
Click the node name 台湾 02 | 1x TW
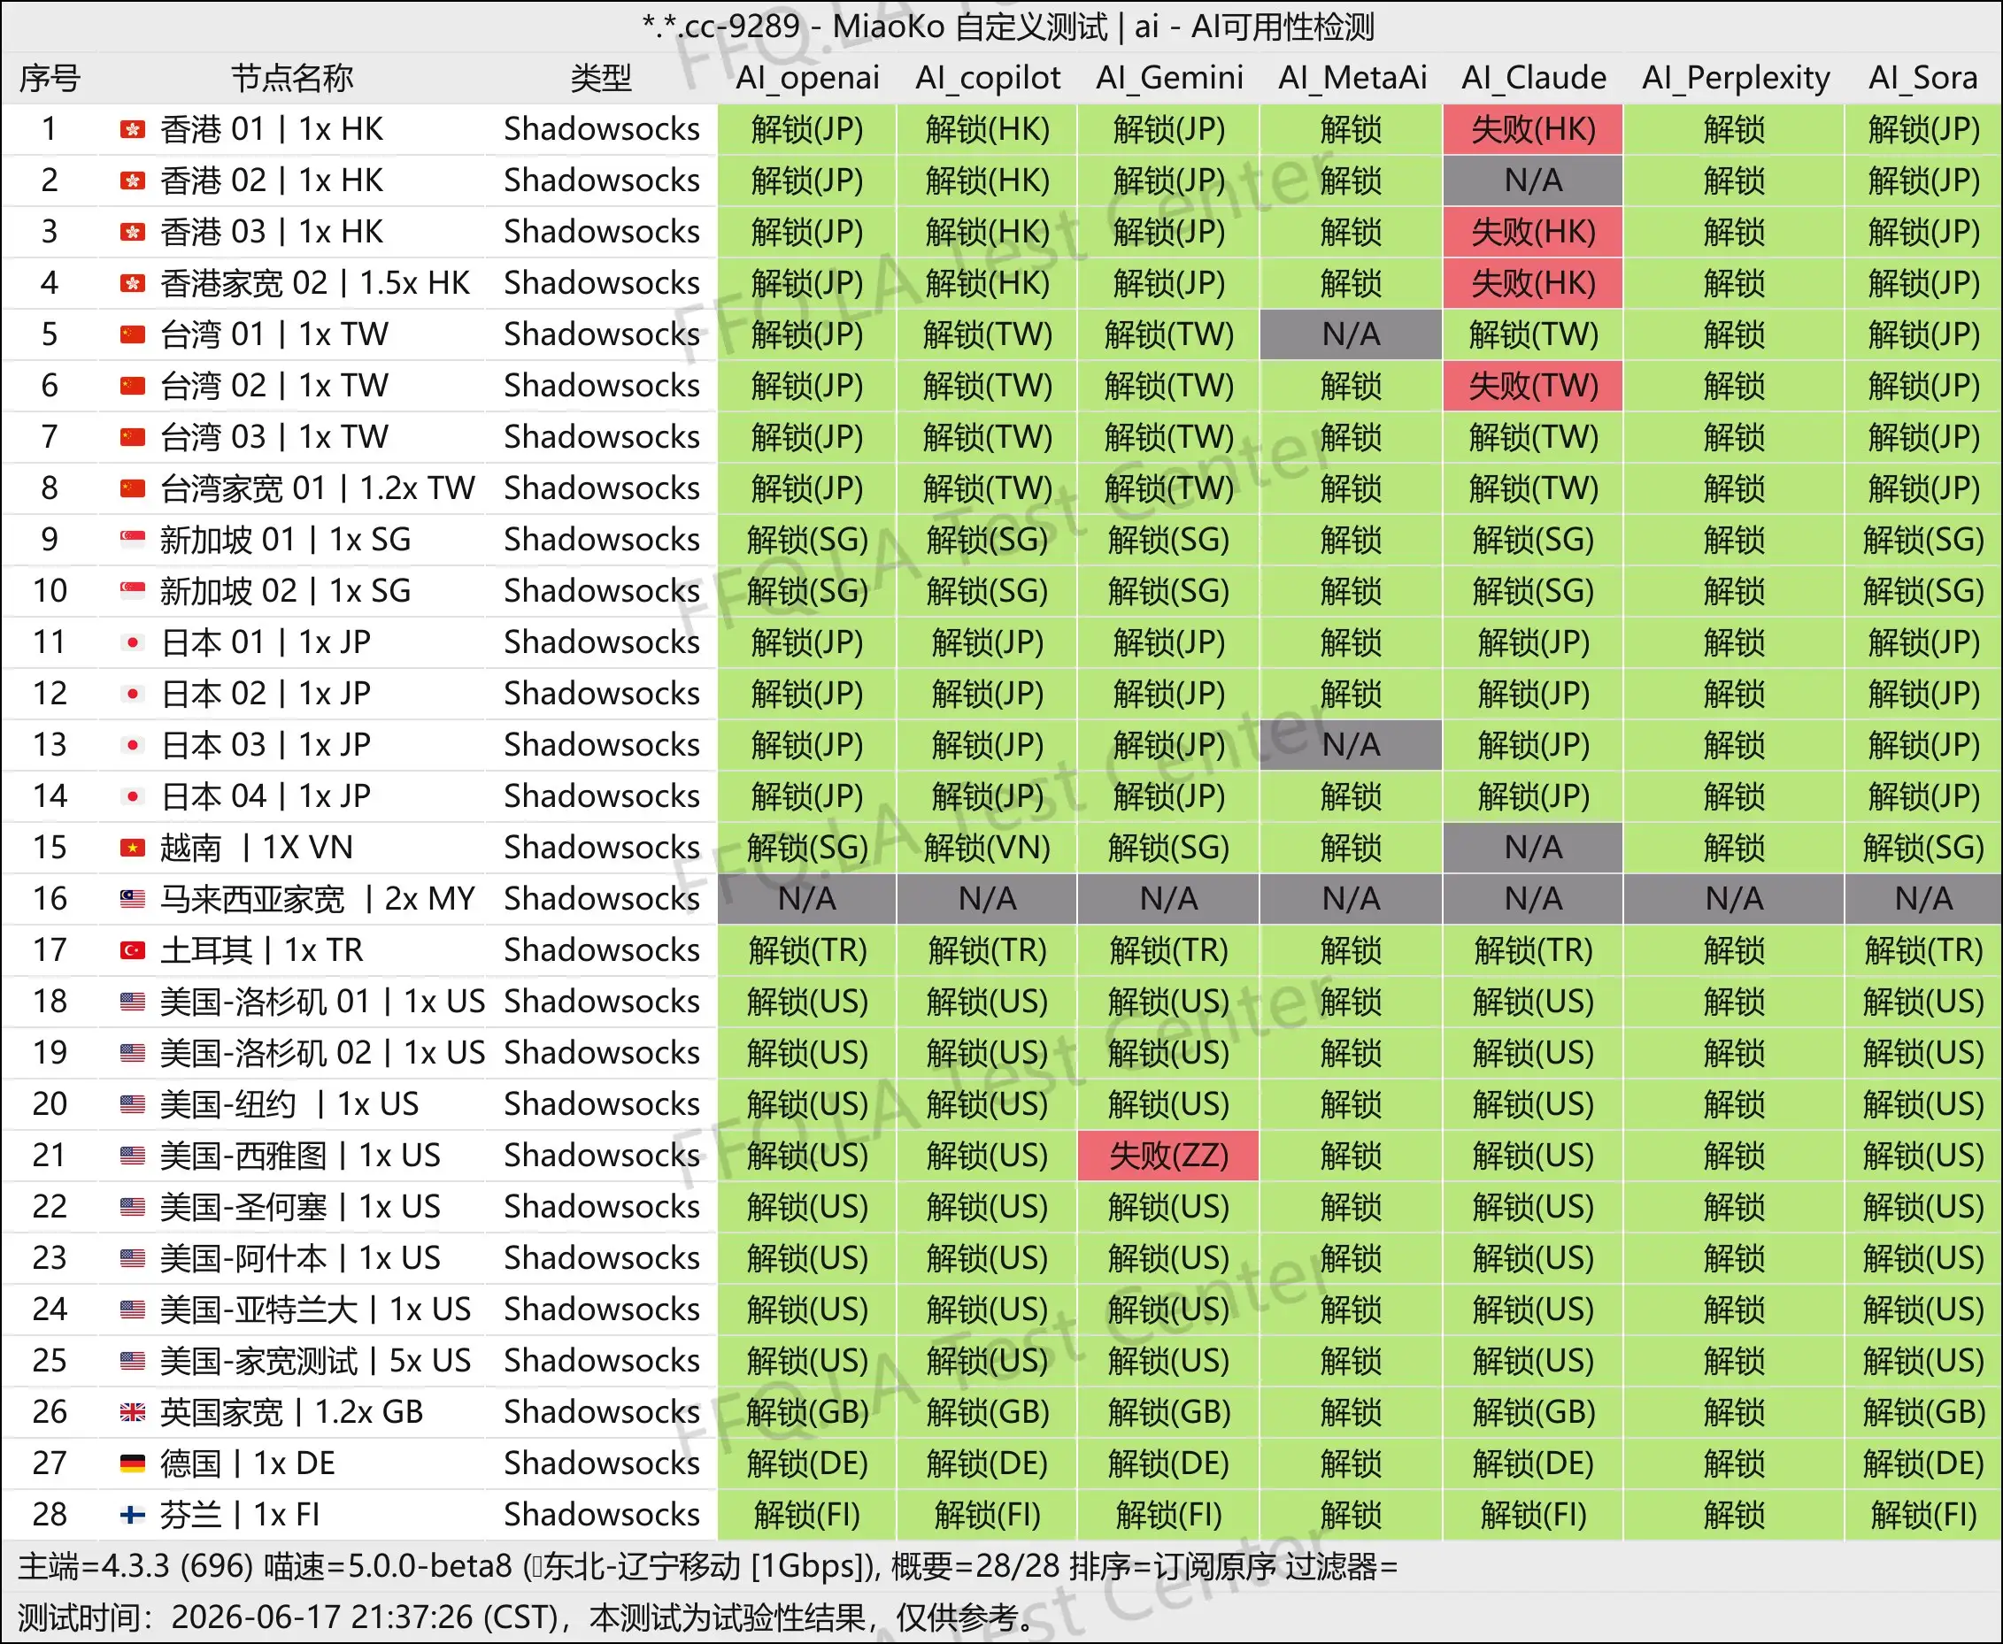[274, 387]
